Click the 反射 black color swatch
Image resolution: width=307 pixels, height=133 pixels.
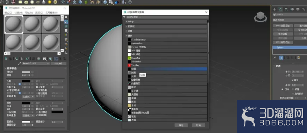tap(26, 81)
